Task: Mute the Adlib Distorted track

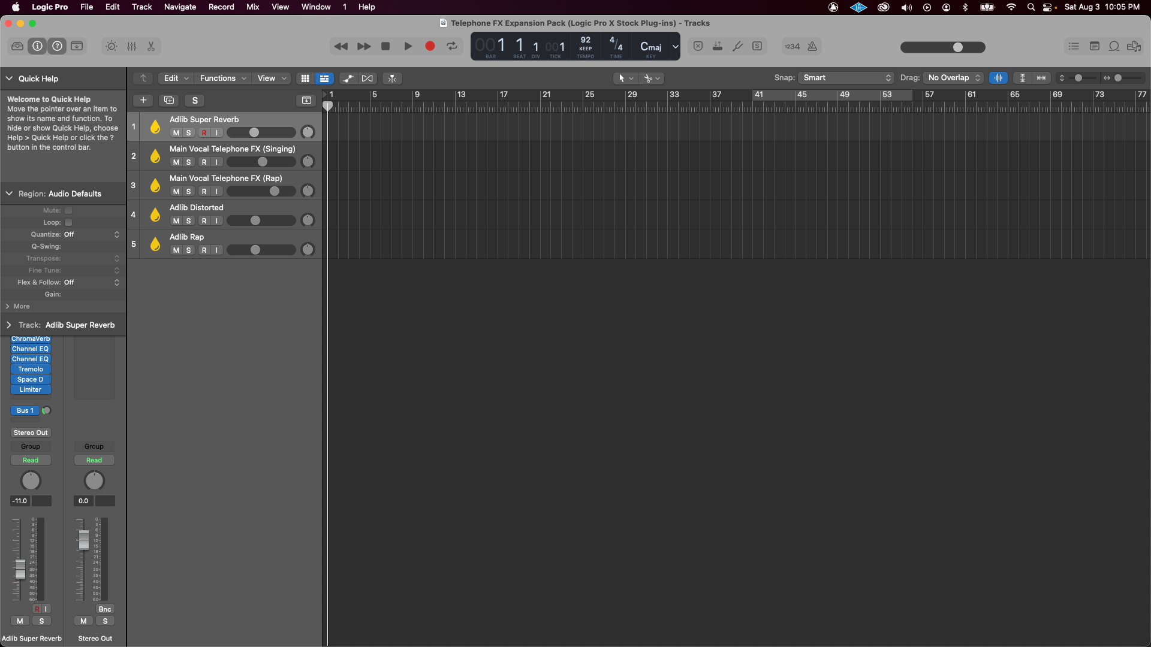Action: click(176, 221)
